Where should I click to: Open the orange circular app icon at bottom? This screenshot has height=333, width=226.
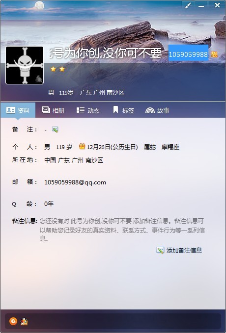click(13, 321)
